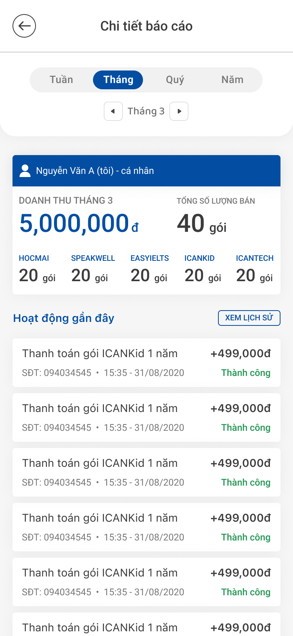
Task: Open XEM LỊCH SỬ history
Action: [249, 318]
